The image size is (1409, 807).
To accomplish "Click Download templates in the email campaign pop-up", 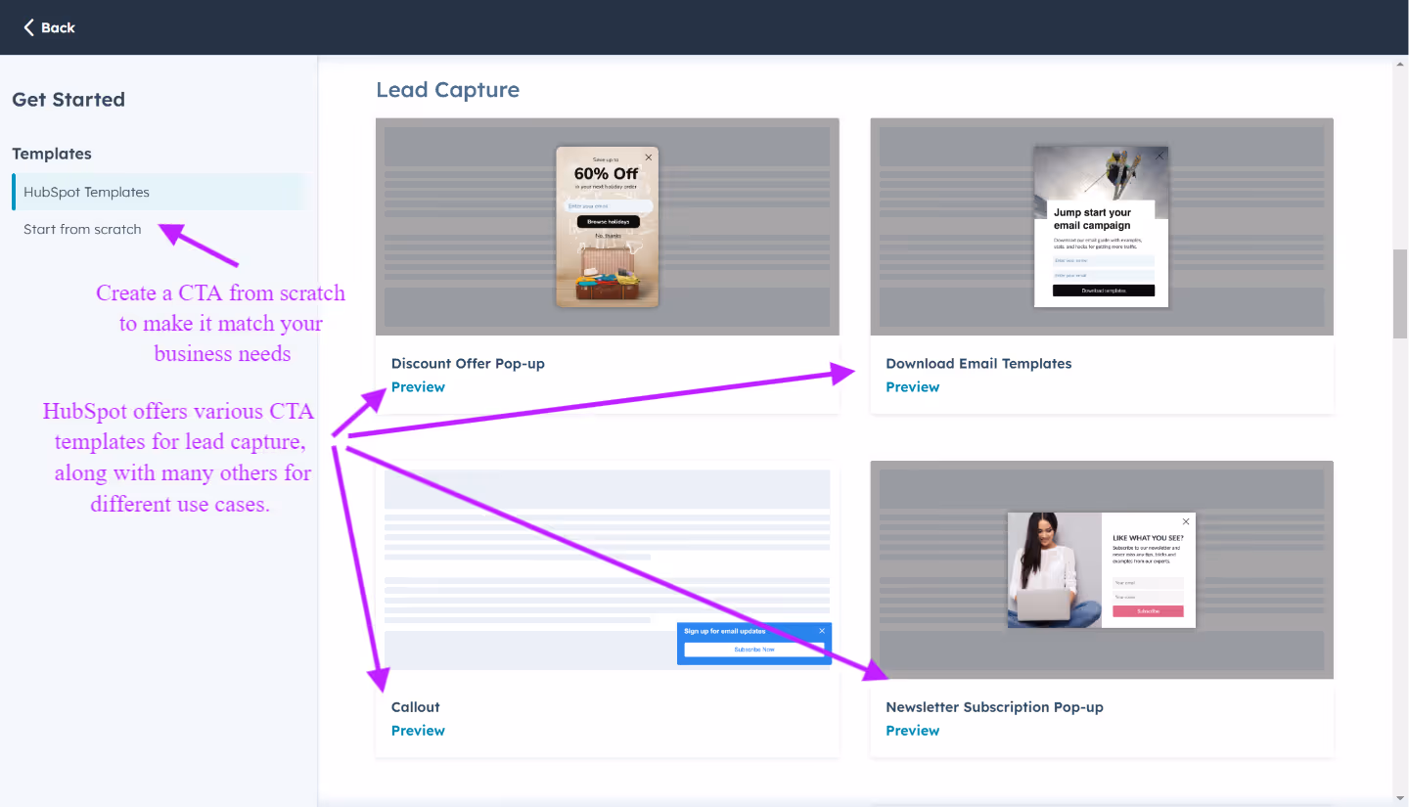I will click(x=1104, y=291).
